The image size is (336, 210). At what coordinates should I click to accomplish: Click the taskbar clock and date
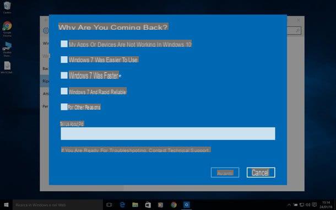(326, 205)
